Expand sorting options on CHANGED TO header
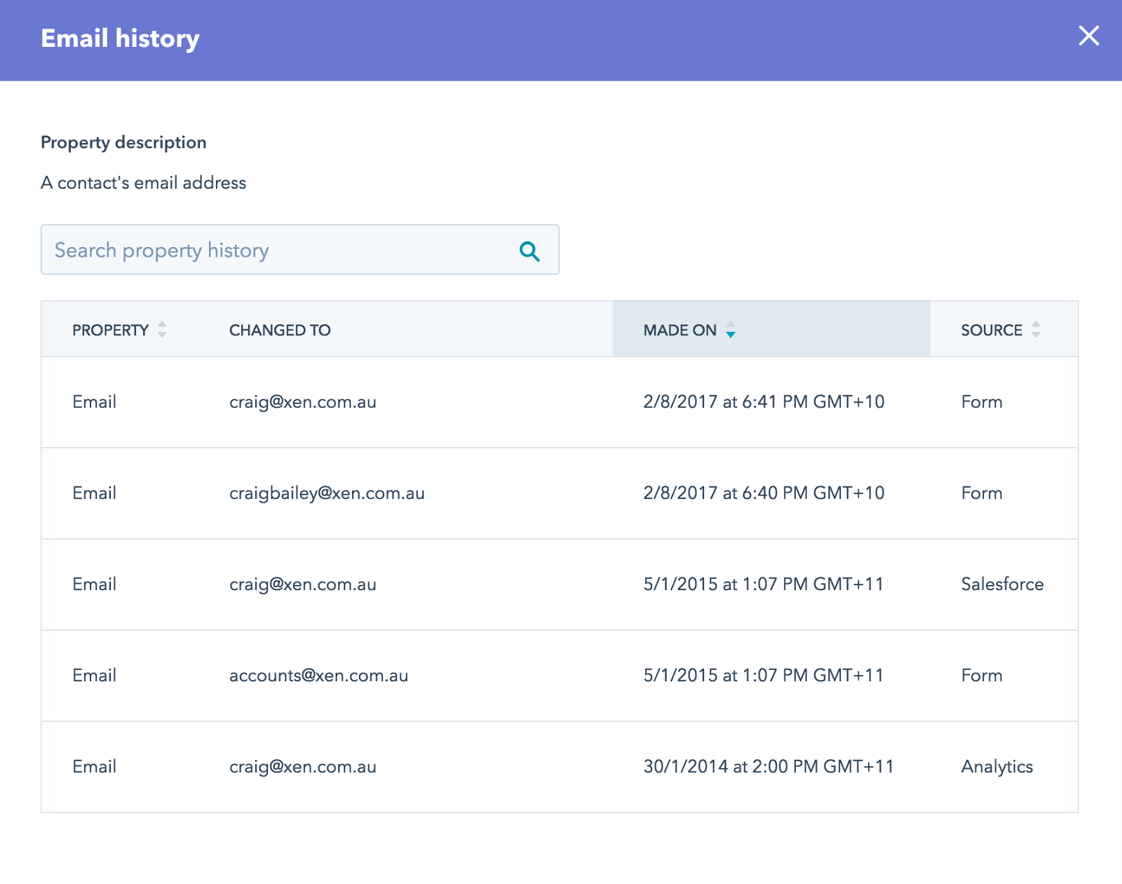Viewport: 1122px width, 884px height. coord(280,330)
